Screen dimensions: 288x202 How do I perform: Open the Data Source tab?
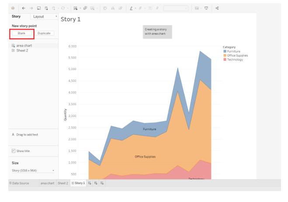(19, 183)
